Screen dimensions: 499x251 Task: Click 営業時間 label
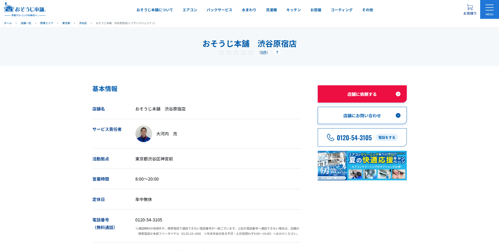(x=101, y=179)
